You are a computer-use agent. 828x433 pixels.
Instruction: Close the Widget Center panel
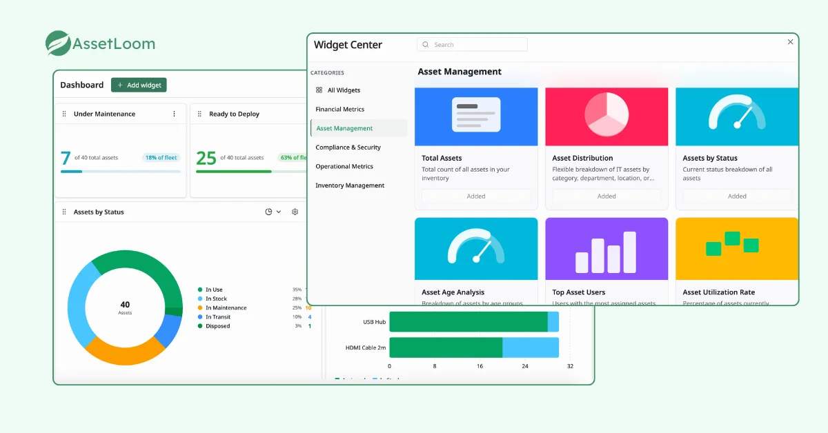[x=791, y=42]
